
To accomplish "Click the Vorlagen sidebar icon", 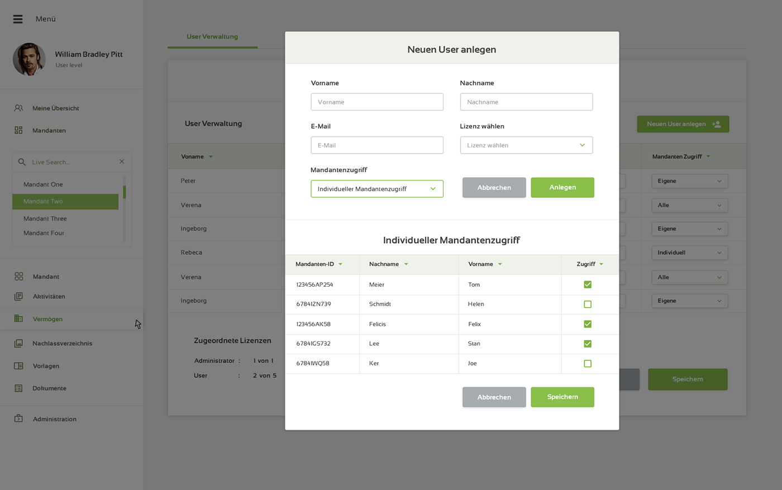I will (18, 366).
